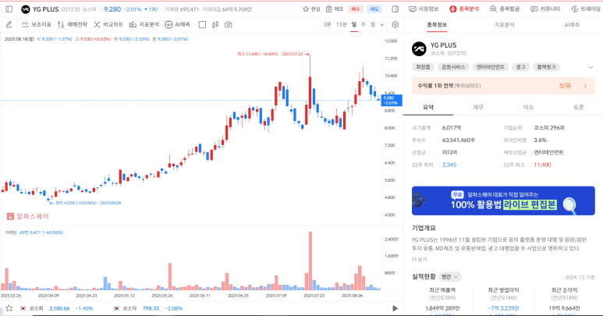This screenshot has width=603, height=316.
Task: Select the 일 daily interval
Action: click(354, 25)
